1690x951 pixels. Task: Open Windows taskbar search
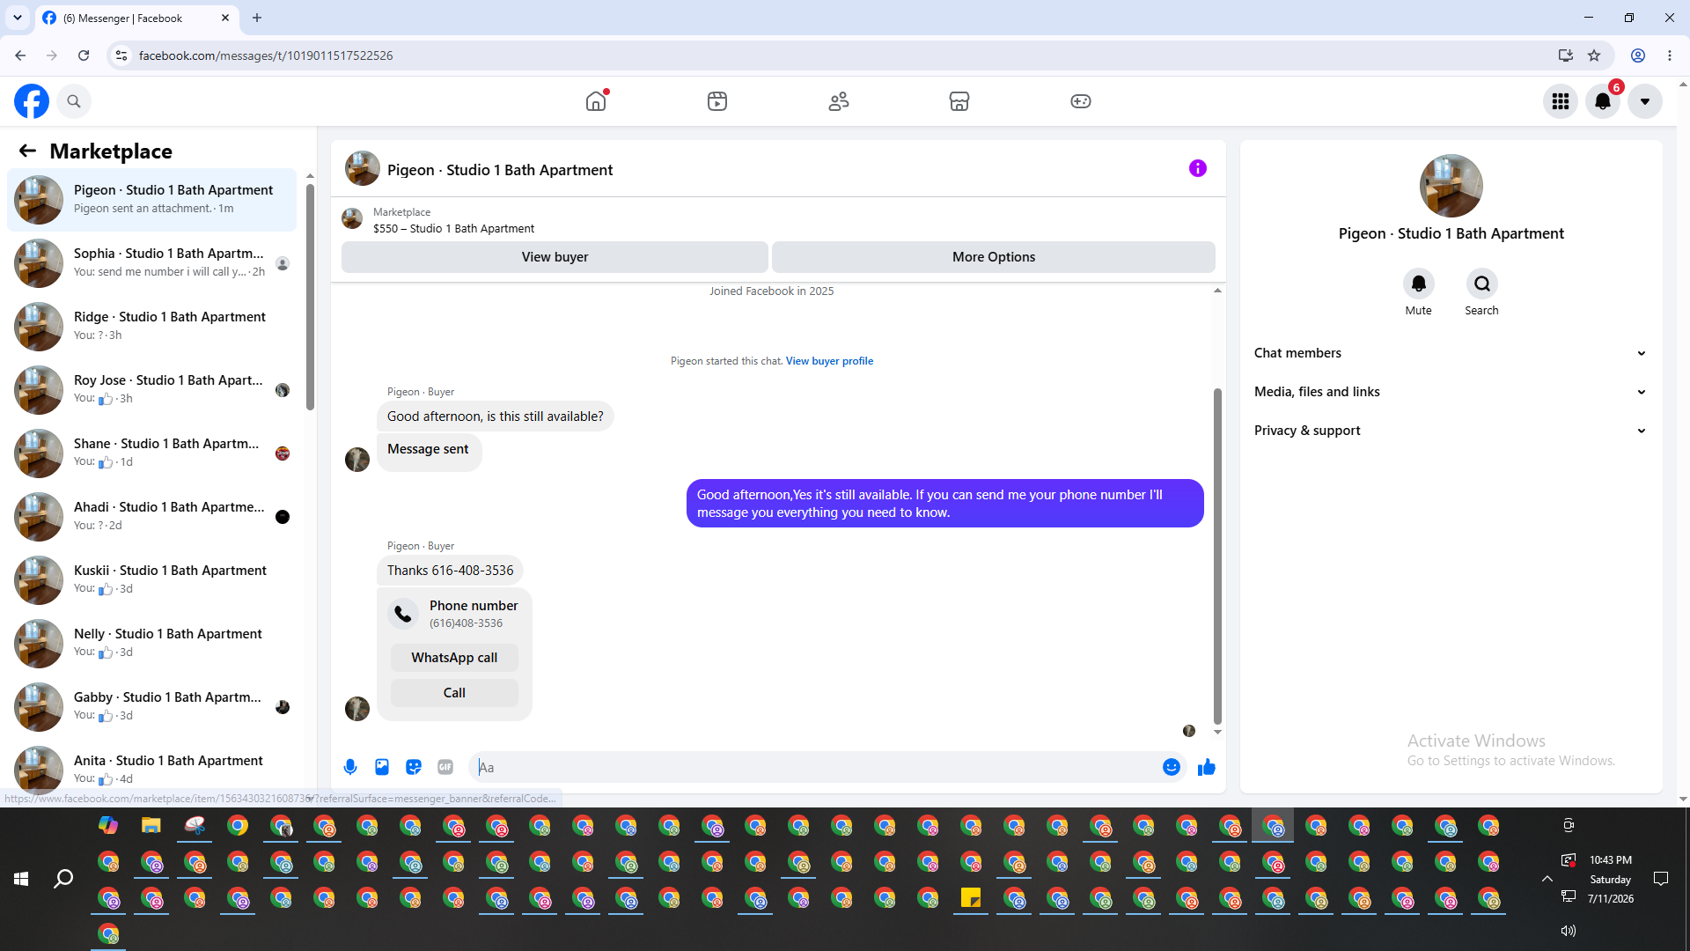[x=63, y=879]
